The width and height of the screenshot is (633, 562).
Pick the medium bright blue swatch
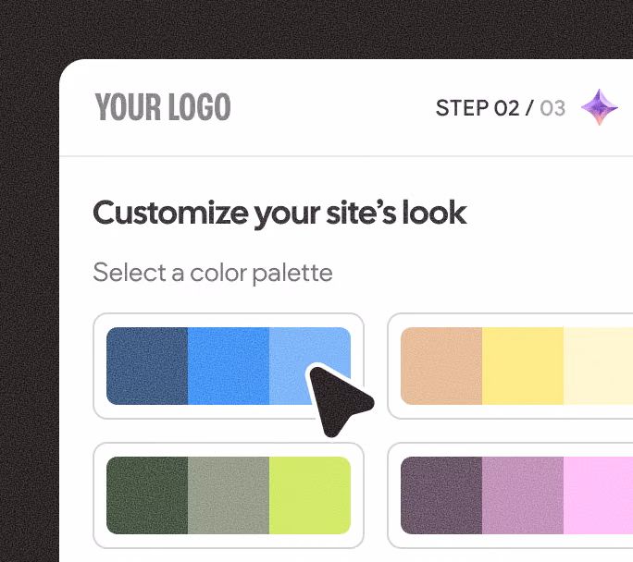click(x=229, y=366)
